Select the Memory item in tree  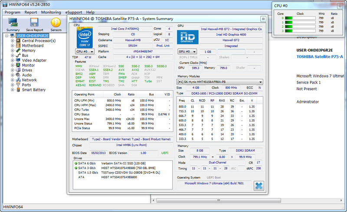click(29, 51)
